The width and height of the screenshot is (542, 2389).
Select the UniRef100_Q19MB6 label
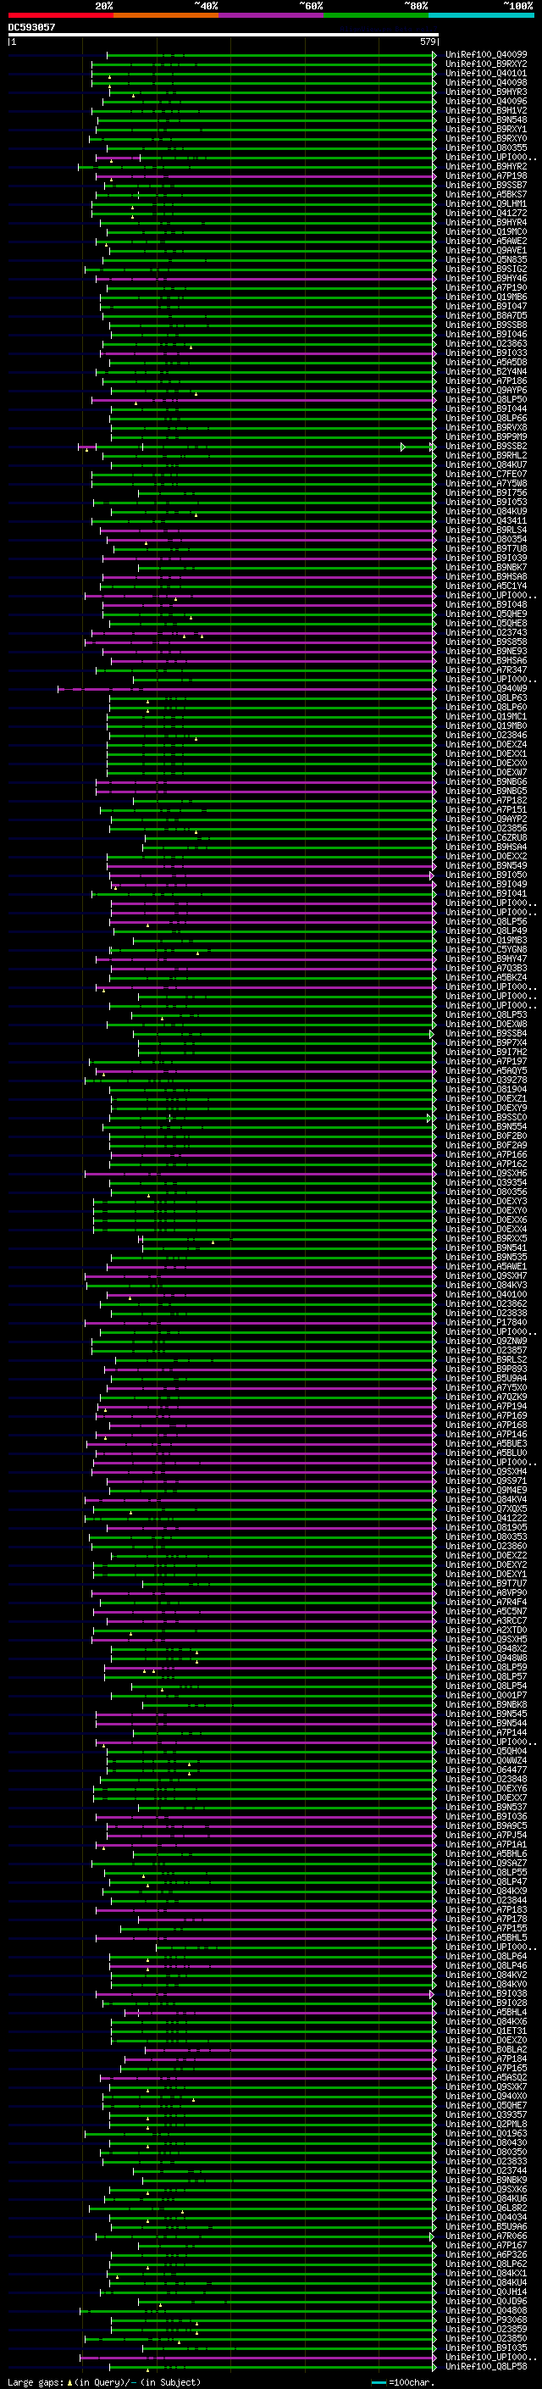coord(486,297)
